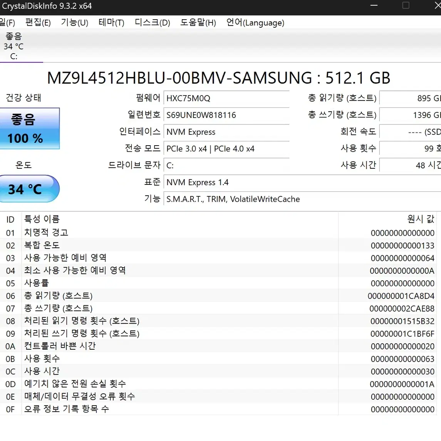441x441 pixels.
Task: Select the 0A 컨트롤러 바쁜 시간 row
Action: tap(218, 346)
